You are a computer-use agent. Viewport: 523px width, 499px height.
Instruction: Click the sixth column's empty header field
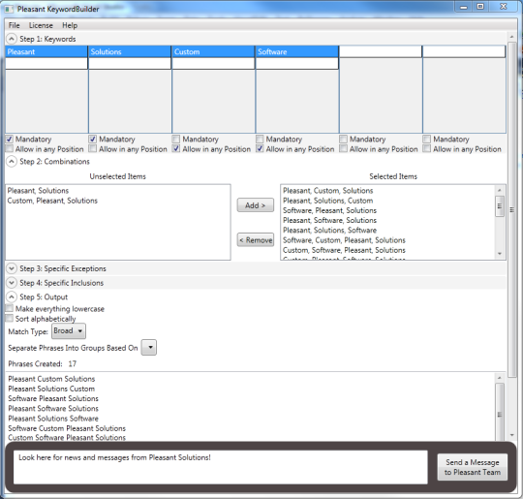click(464, 51)
